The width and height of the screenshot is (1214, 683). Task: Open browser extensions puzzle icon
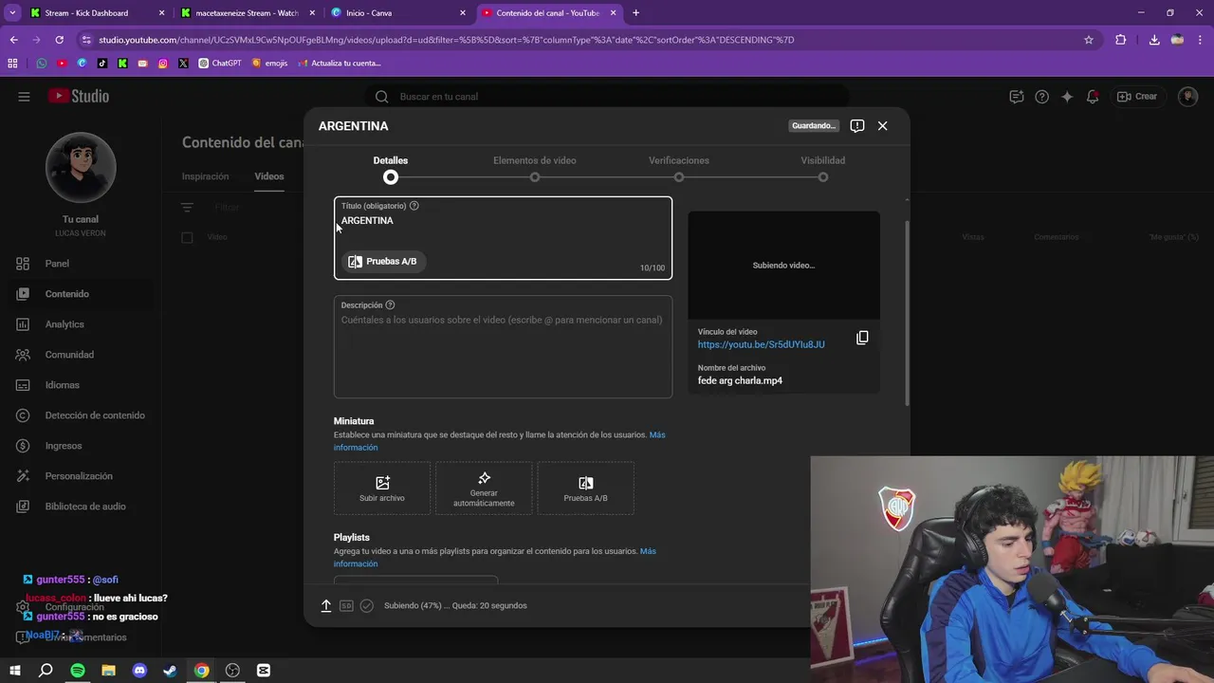tap(1121, 40)
